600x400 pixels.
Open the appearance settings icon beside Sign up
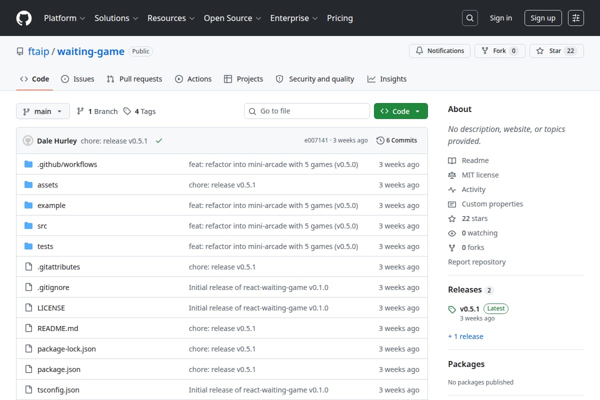576,18
